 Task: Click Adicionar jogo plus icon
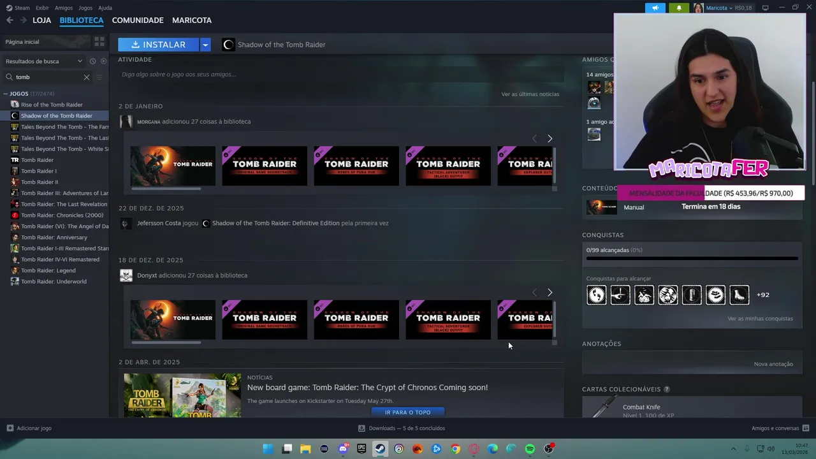(x=10, y=428)
